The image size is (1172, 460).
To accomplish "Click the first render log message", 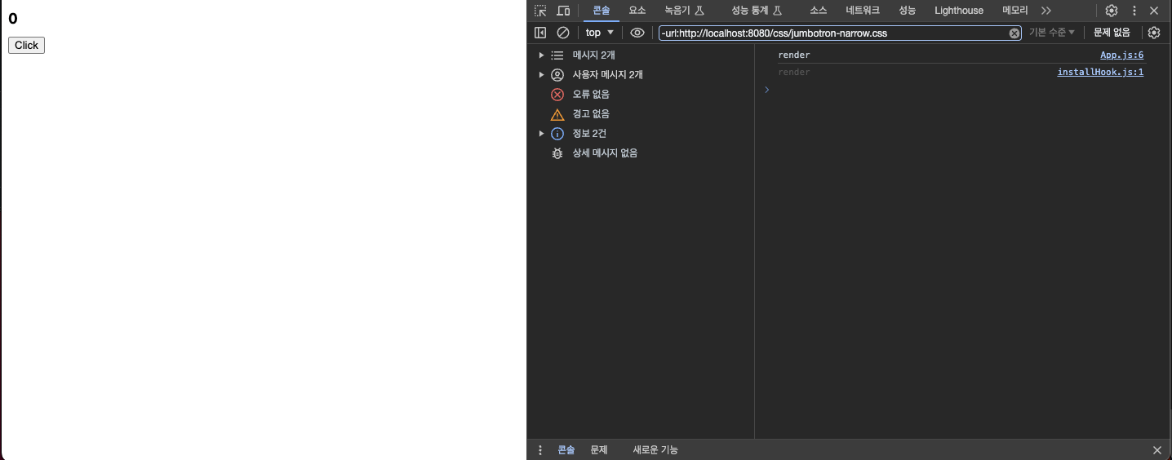I will [x=794, y=55].
